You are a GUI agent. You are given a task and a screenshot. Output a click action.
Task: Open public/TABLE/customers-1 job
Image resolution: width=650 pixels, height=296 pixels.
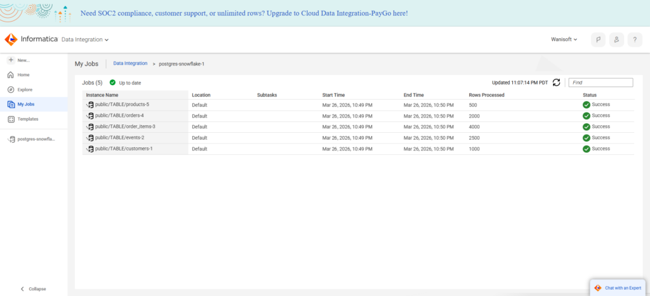124,148
